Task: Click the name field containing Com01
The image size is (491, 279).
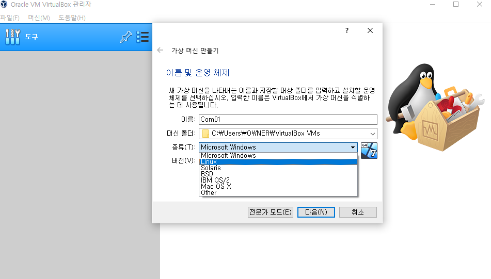Action: 288,120
